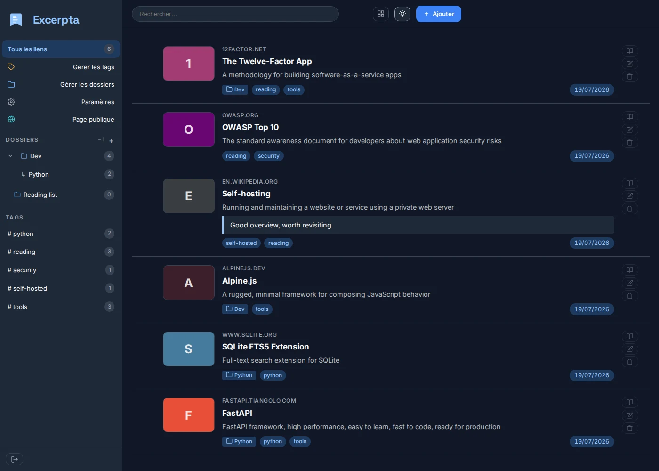Open the Page publique globe entry
Viewport: 659px width, 471px height.
pos(61,119)
